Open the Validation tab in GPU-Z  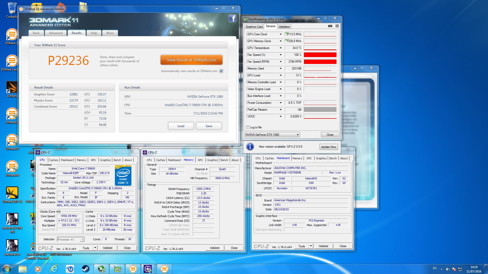pyautogui.click(x=284, y=26)
